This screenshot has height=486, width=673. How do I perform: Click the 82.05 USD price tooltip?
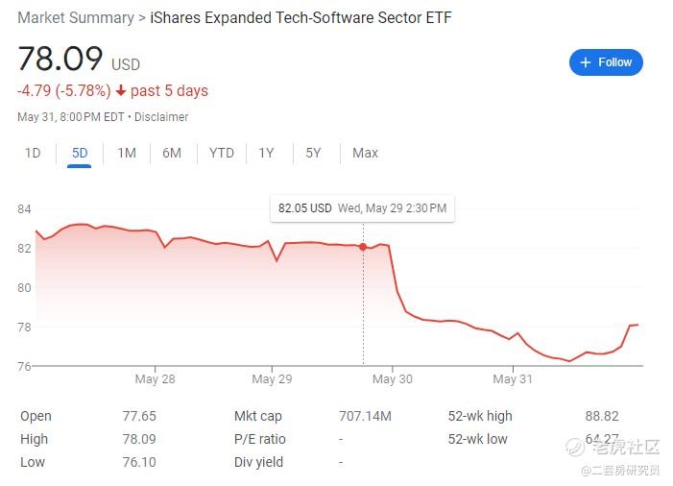[x=362, y=207]
